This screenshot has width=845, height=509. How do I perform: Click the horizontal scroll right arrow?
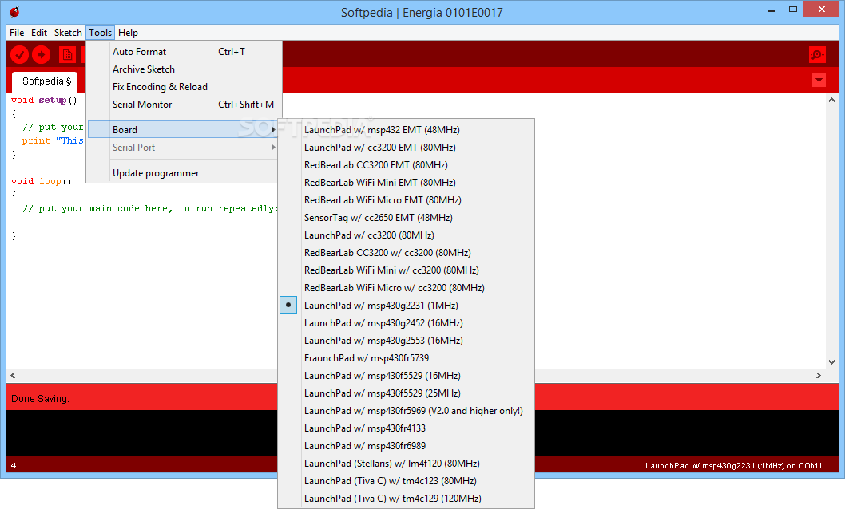(818, 375)
